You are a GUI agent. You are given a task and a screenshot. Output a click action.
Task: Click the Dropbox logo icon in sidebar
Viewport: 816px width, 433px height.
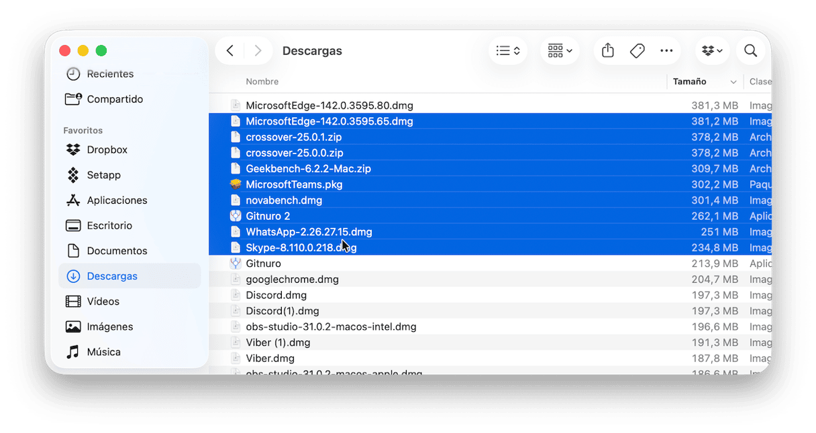[x=73, y=150]
